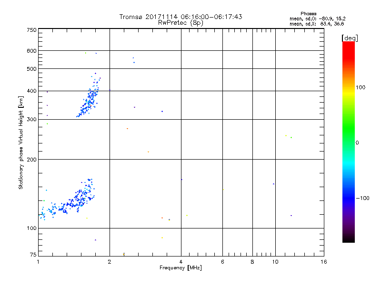Click the y-axis tick label '500'
The height and width of the screenshot is (285, 381).
[x=31, y=69]
